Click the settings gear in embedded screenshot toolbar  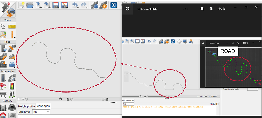point(179,41)
